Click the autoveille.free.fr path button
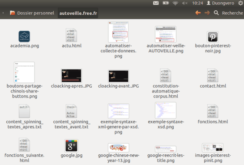This screenshot has height=165, width=244. coord(78,13)
